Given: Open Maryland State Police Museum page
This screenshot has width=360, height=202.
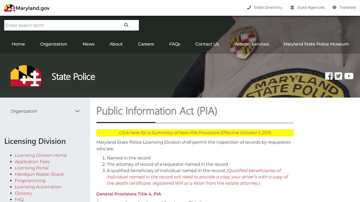Looking at the screenshot, I should 316,44.
